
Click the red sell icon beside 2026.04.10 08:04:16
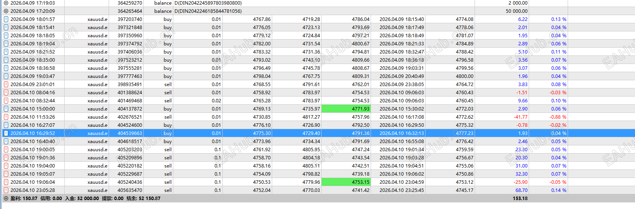point(6,92)
